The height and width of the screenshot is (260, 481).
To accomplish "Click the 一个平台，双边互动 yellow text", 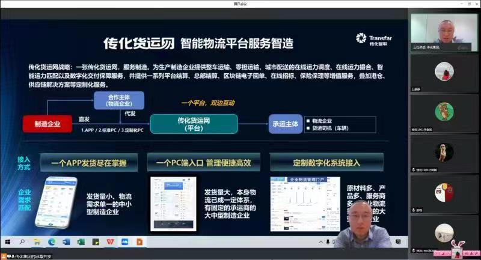I will point(208,103).
